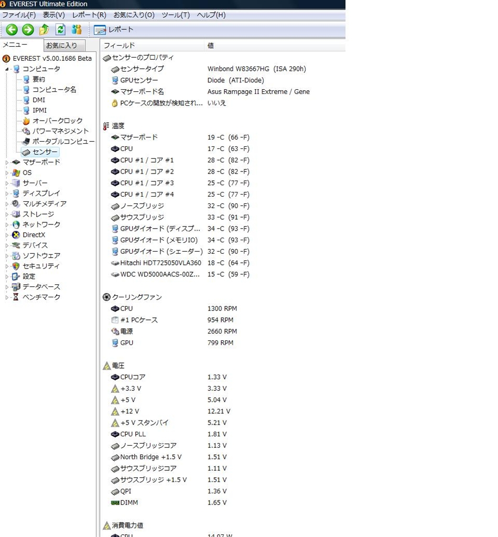Expand the ストレージ tree node
Viewport: 498px width, 537px height.
[7, 214]
